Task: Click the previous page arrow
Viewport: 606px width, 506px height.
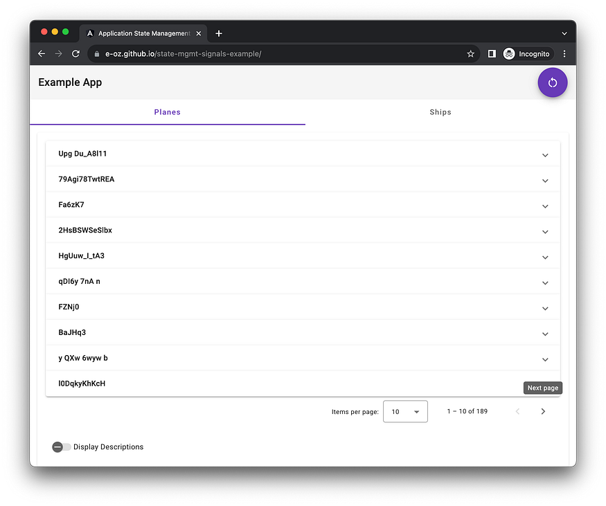Action: tap(517, 411)
